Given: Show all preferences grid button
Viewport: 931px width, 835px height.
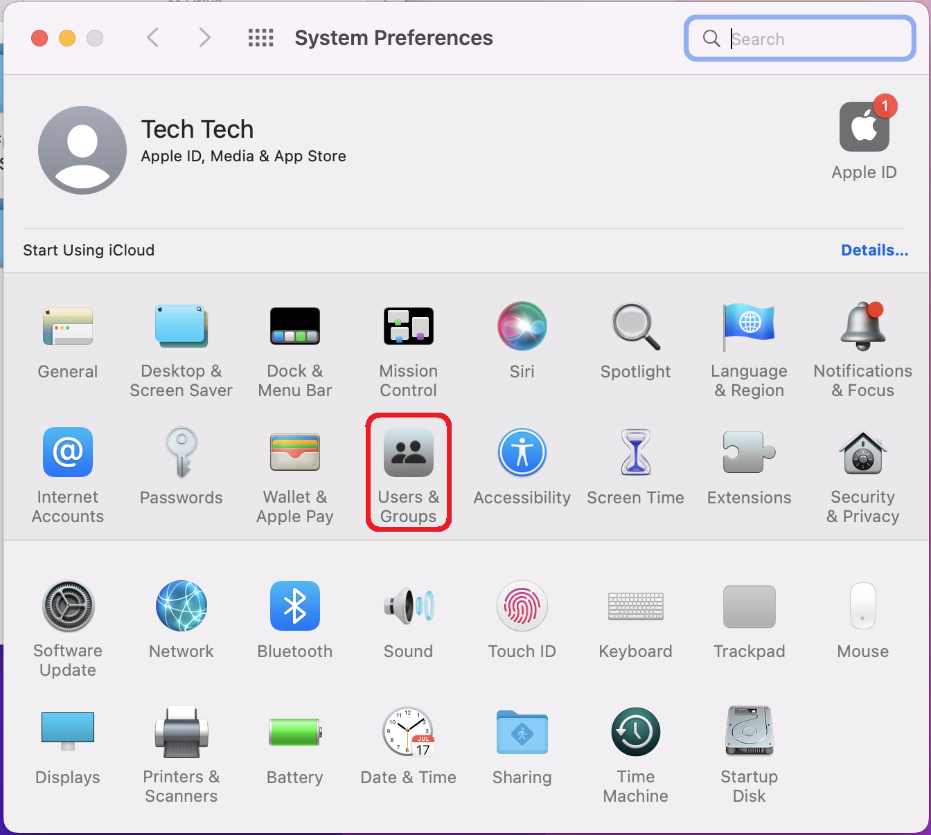Looking at the screenshot, I should coord(260,37).
